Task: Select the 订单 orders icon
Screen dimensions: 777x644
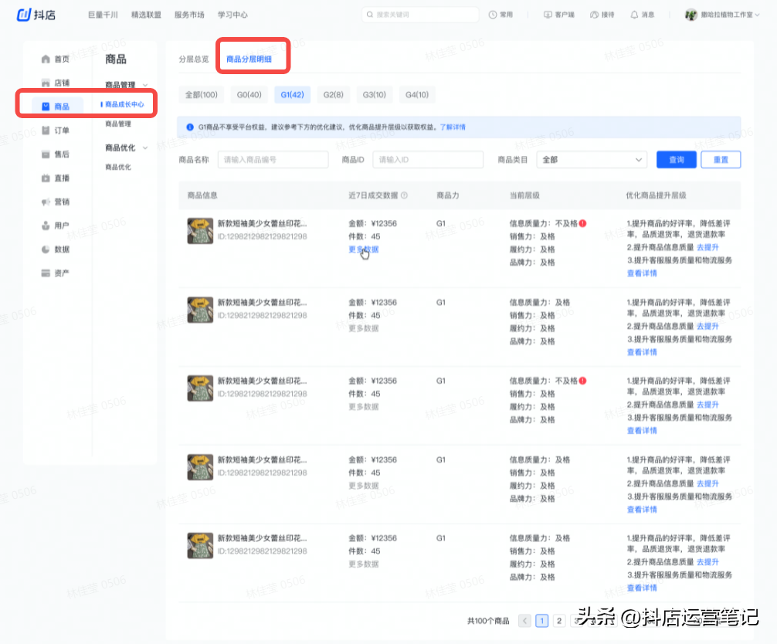Action: [46, 130]
